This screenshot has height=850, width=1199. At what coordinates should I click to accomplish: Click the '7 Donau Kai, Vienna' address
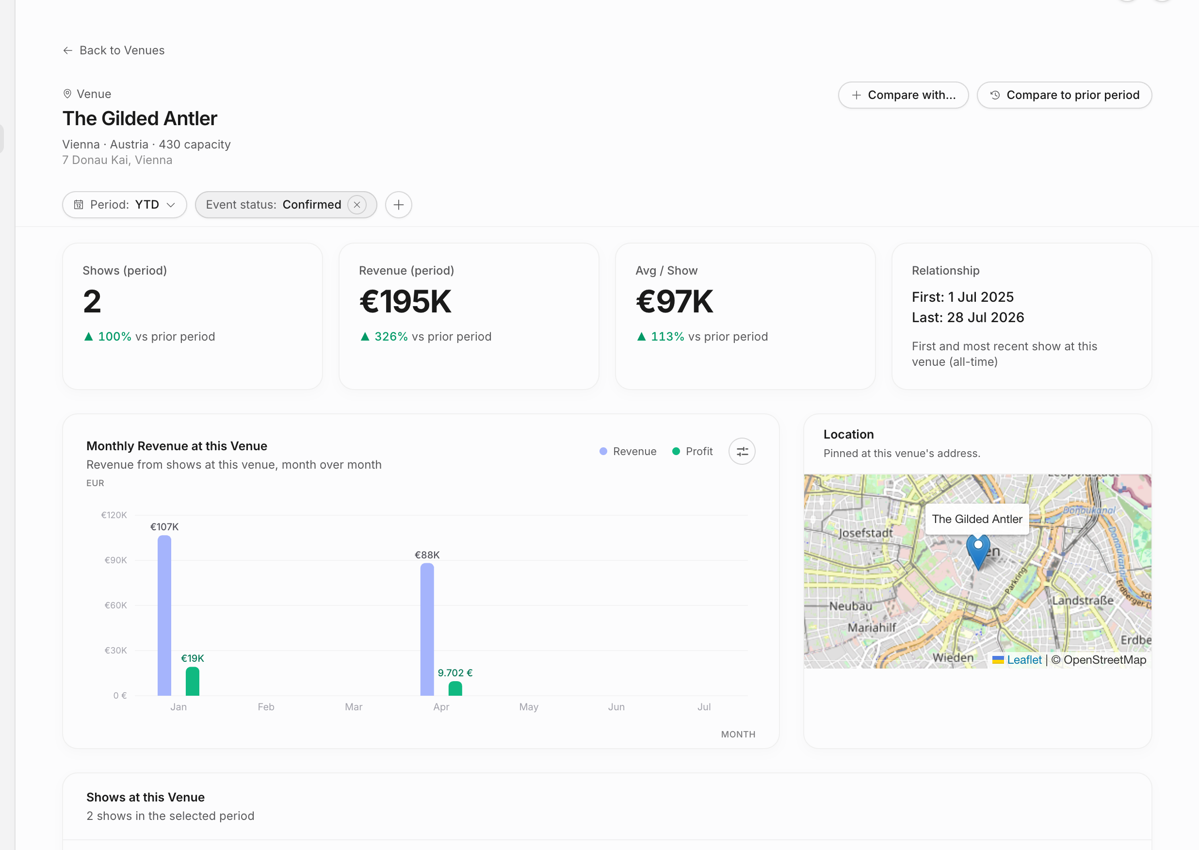coord(117,160)
